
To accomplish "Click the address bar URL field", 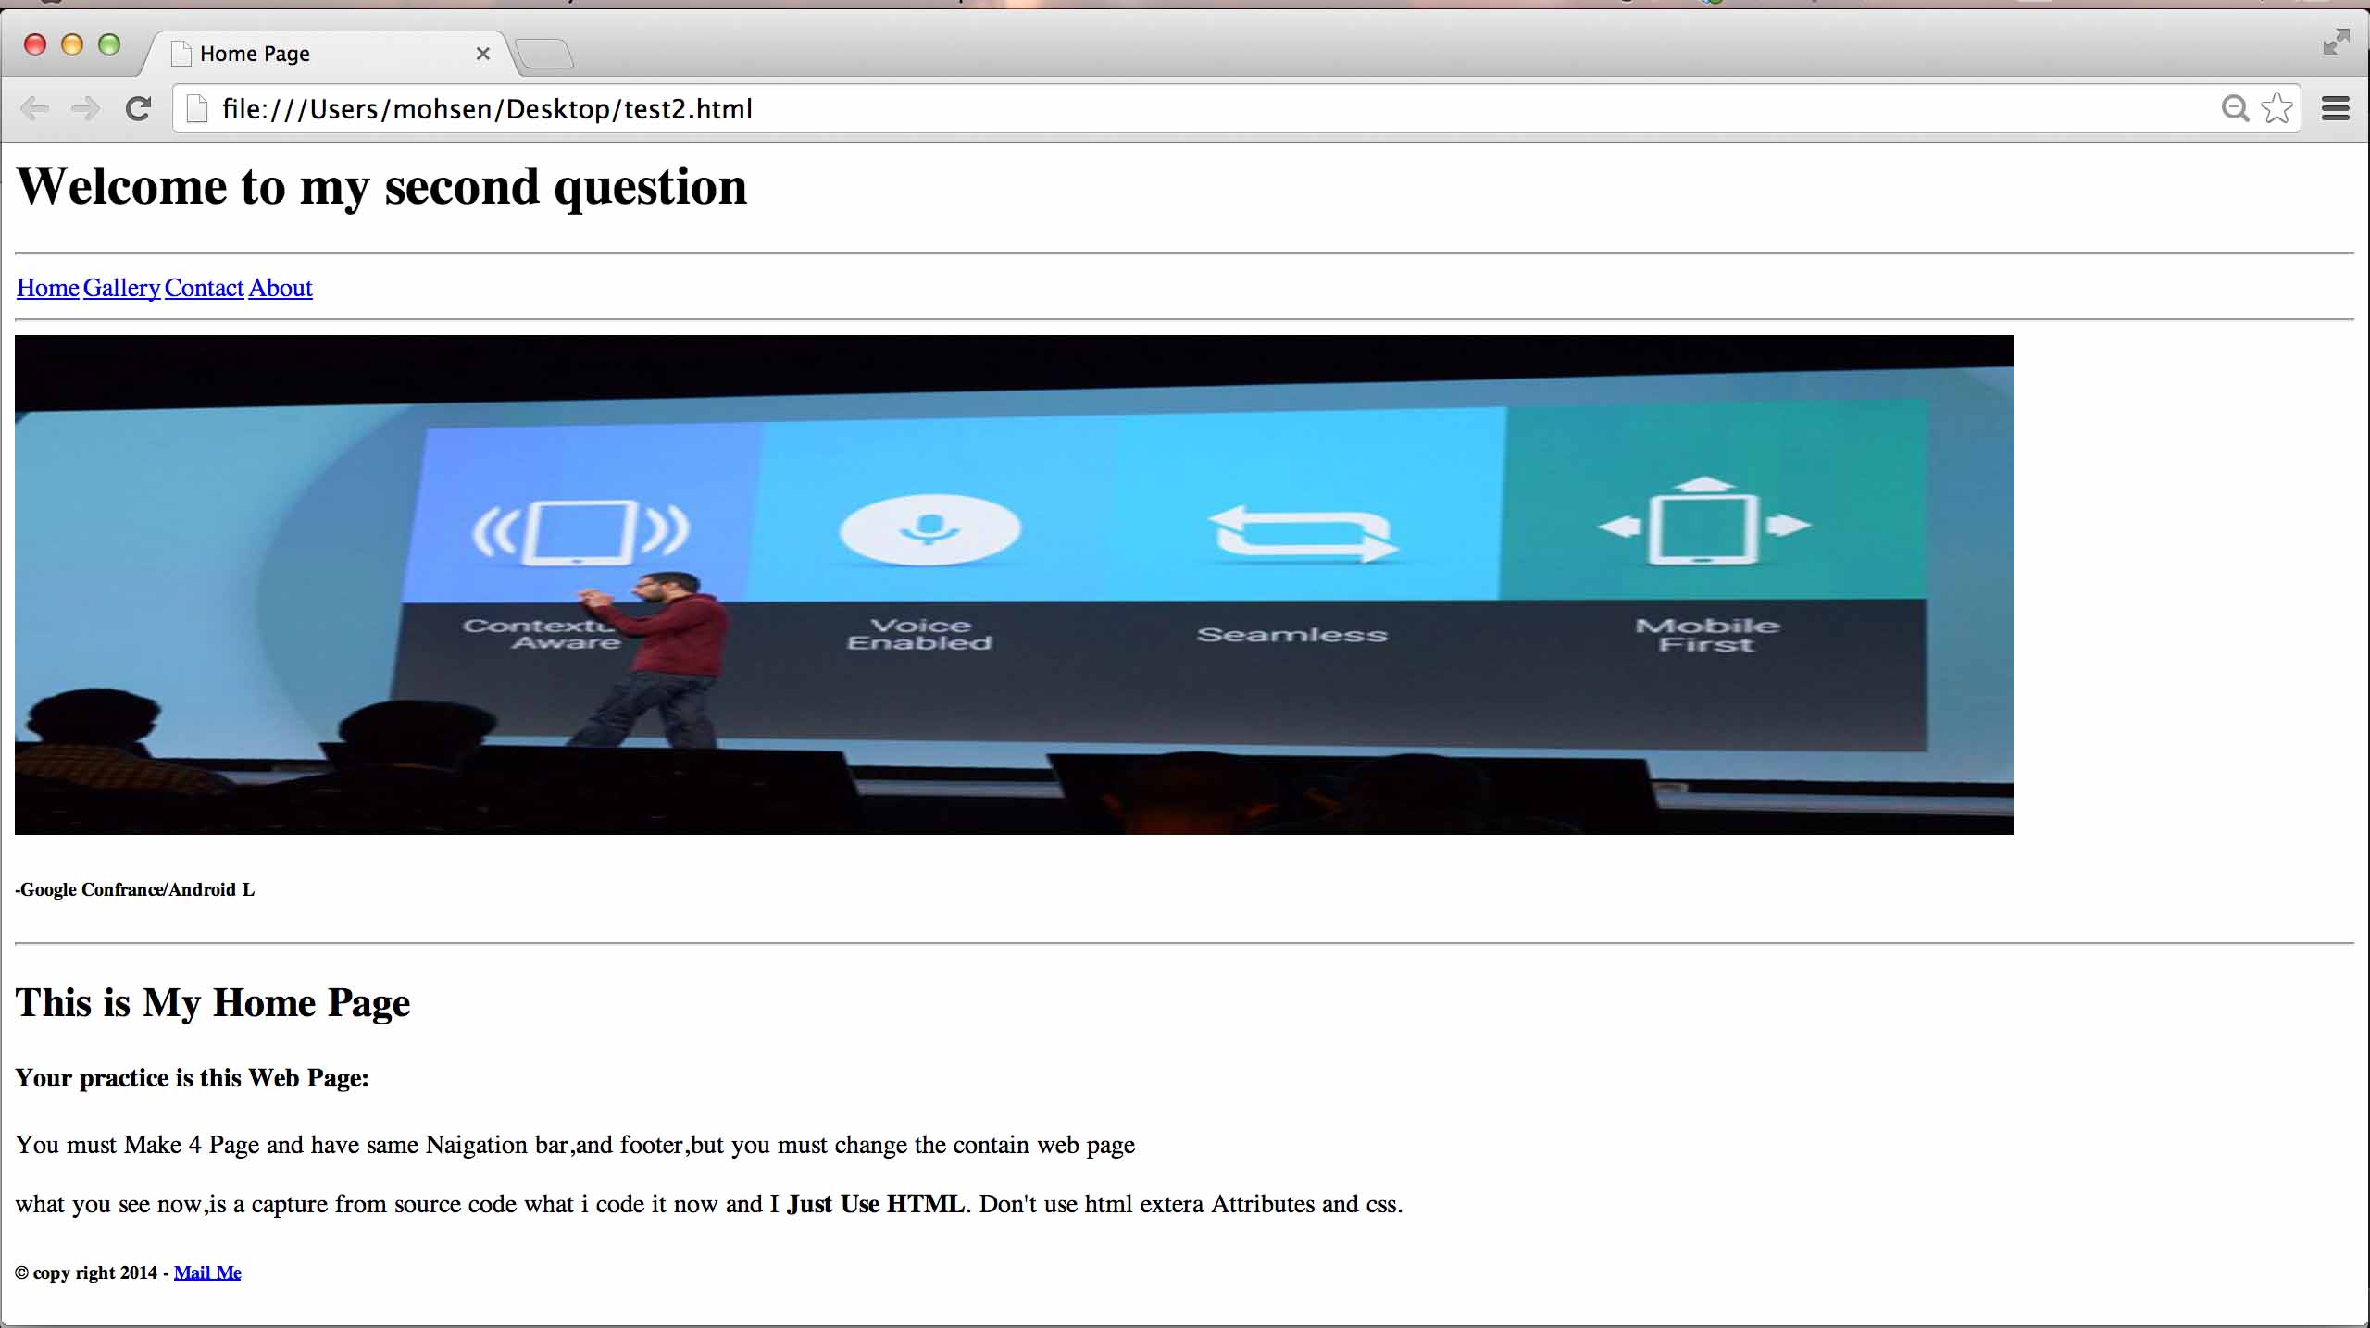I will (x=1111, y=109).
